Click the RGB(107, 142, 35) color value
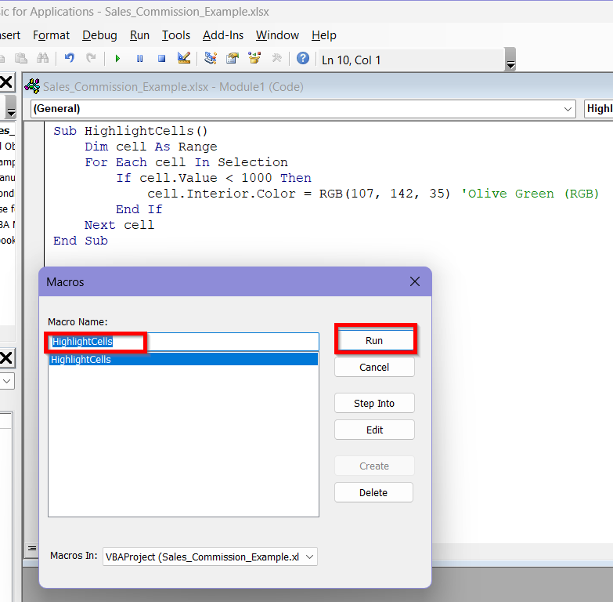613x602 pixels. [x=384, y=194]
